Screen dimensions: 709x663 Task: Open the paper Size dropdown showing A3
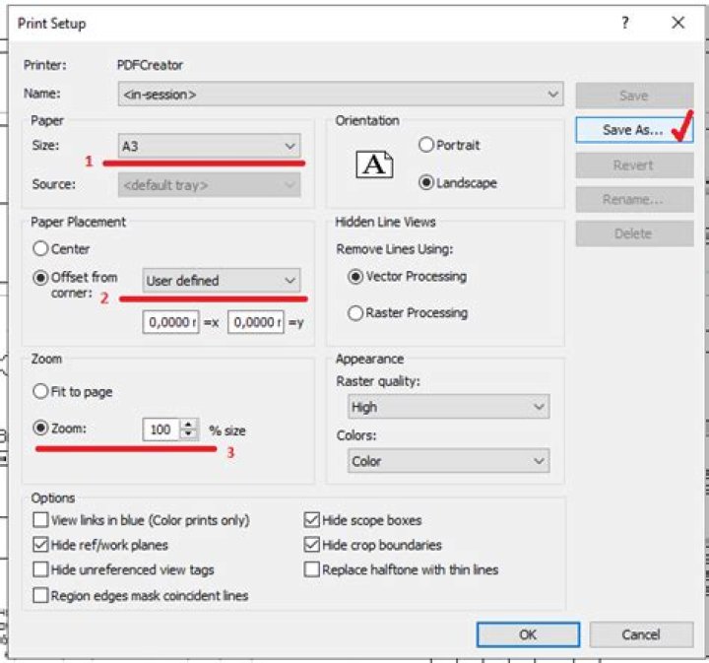point(209,146)
